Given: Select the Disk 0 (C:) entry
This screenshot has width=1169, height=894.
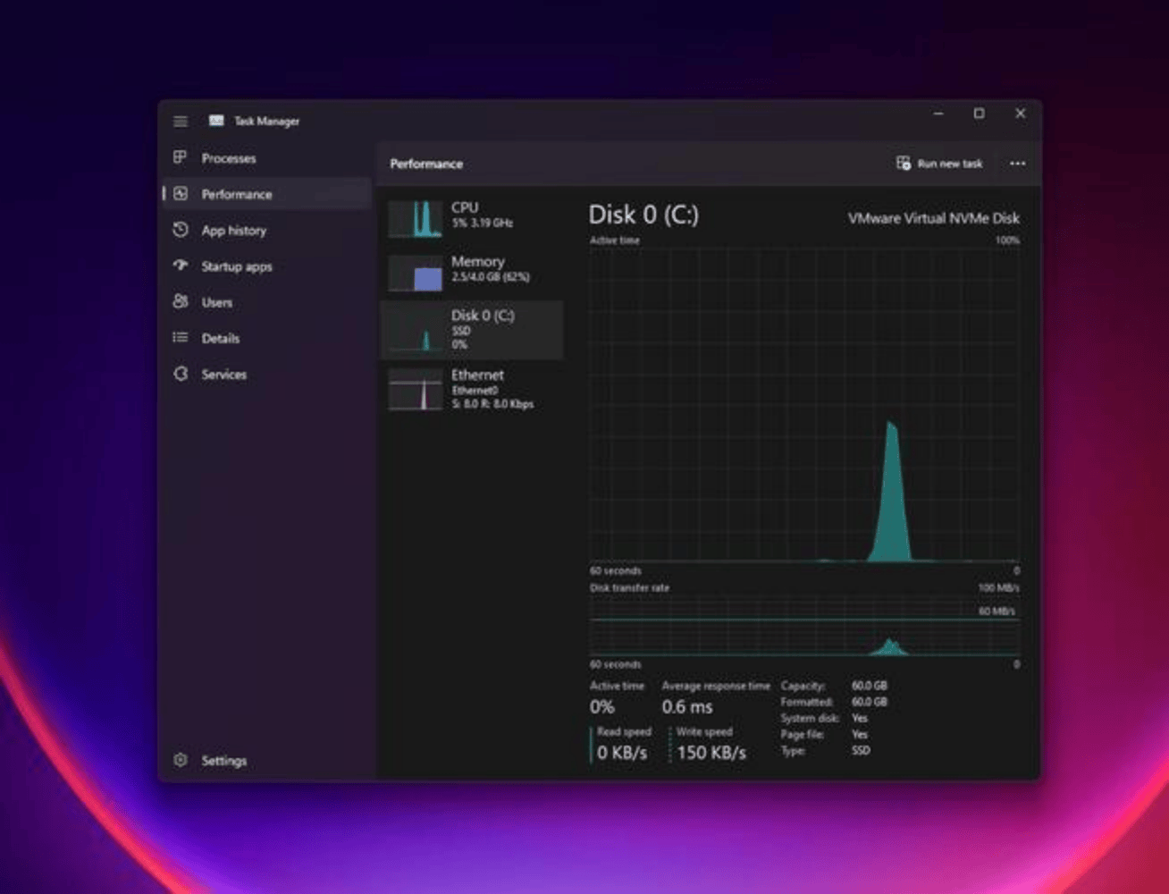Looking at the screenshot, I should tap(472, 330).
